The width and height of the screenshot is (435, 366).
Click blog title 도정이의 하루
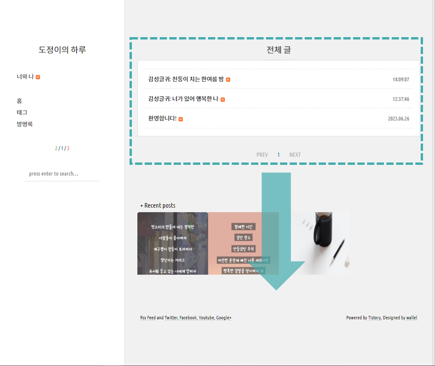click(62, 50)
